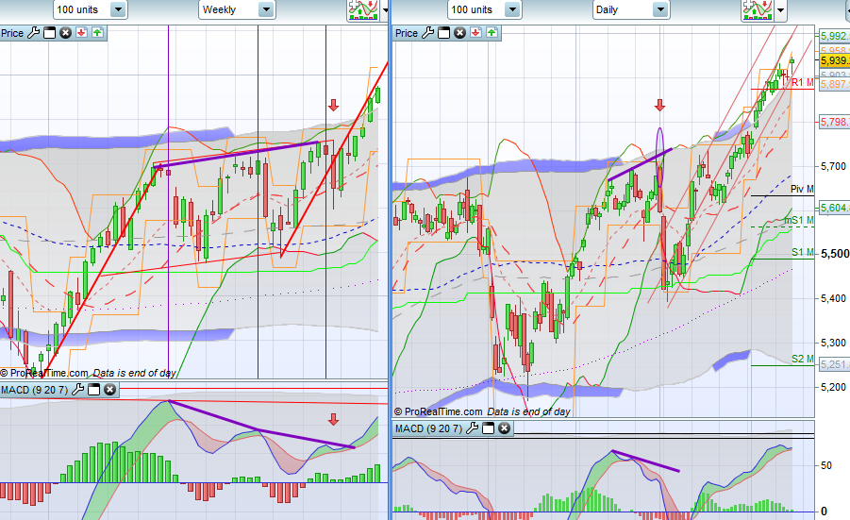Click the S2 M support label
Screen dimensions: 850x520
coord(803,359)
